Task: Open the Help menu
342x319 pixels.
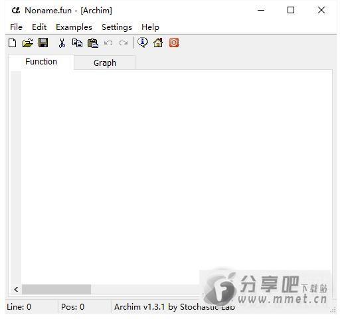Action: coord(150,27)
